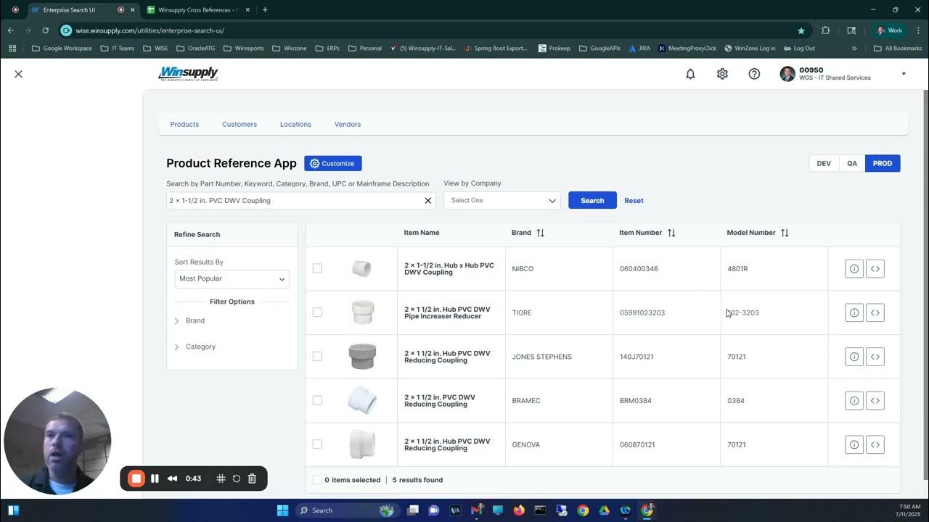
Task: Expand Category filter option
Action: click(176, 347)
